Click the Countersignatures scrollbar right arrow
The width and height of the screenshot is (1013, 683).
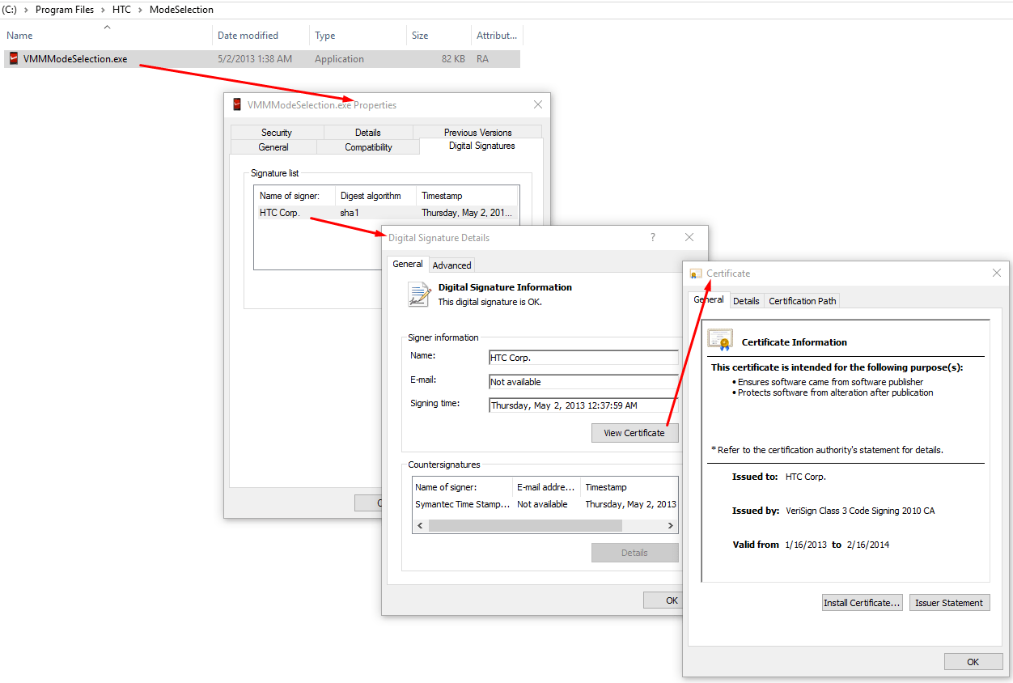tap(671, 525)
